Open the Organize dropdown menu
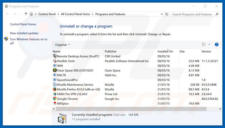The image size is (225, 128). 62,45
